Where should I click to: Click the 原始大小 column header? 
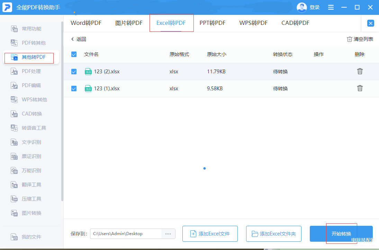pos(217,54)
